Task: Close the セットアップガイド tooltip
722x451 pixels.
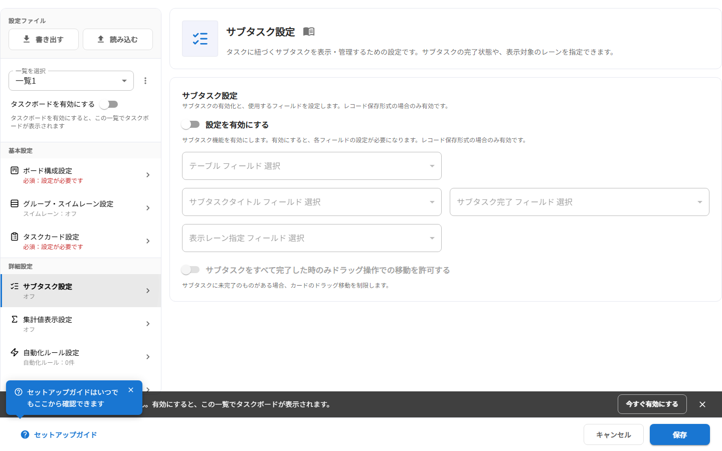Action: (131, 390)
